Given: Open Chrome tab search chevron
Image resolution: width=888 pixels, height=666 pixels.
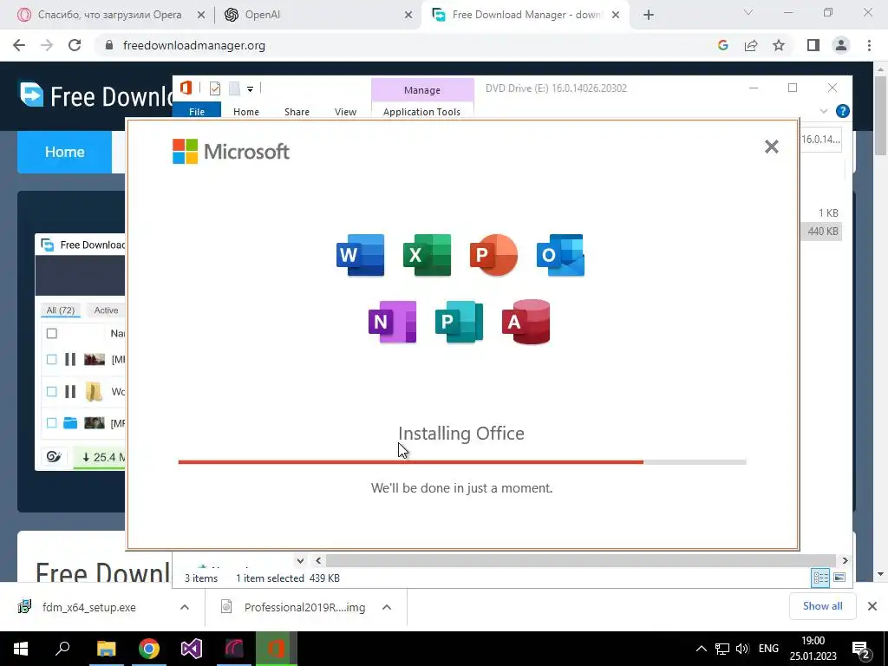Looking at the screenshot, I should click(x=748, y=12).
